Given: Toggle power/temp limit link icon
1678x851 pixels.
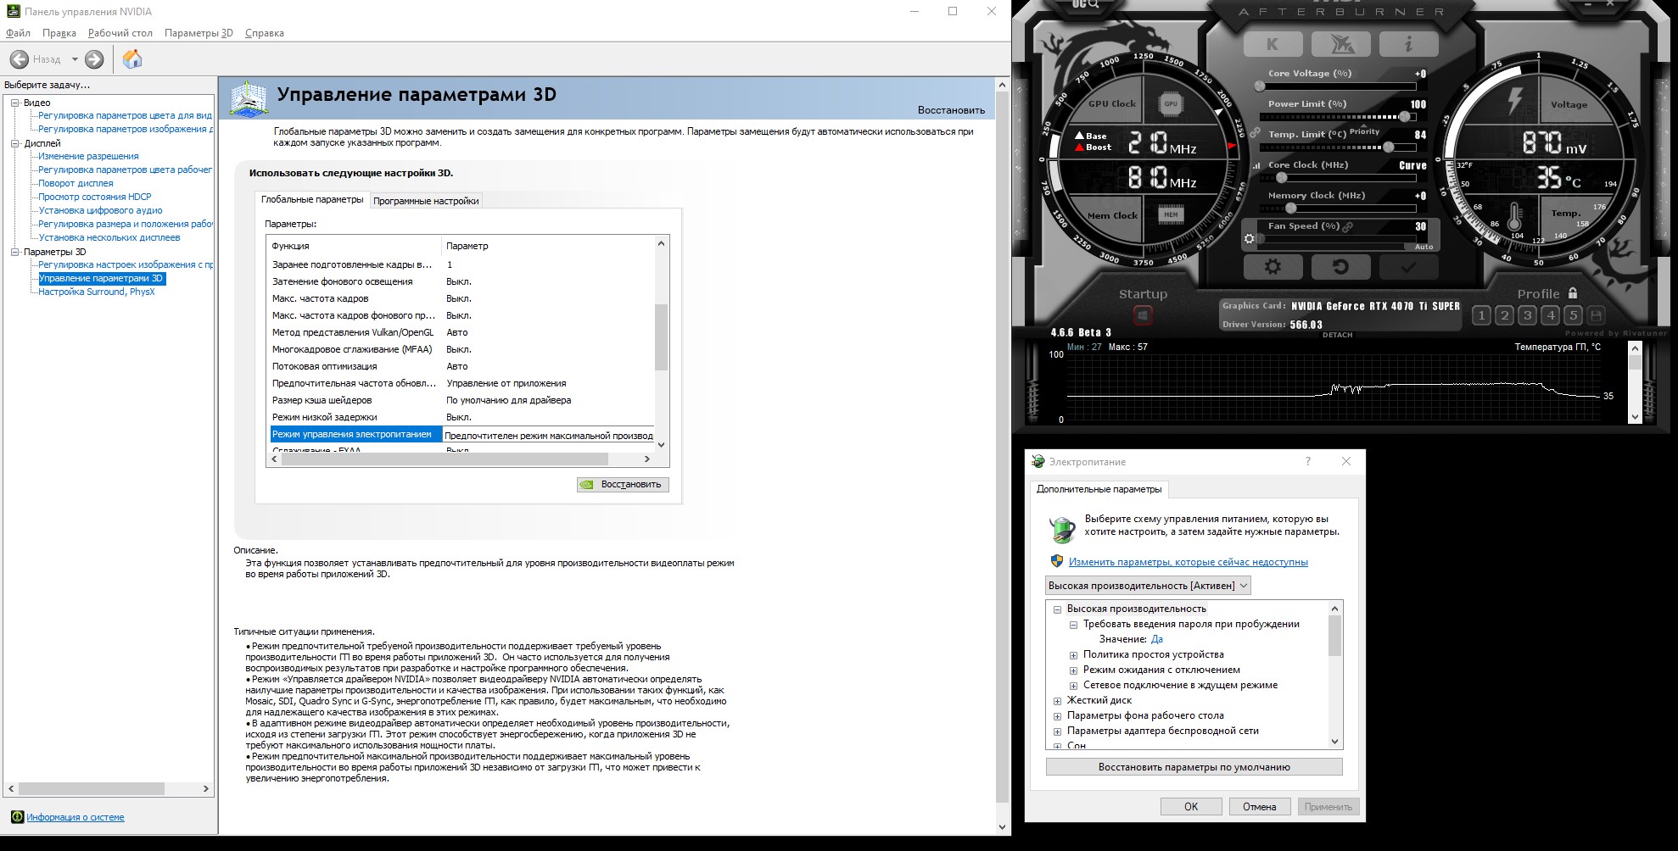Looking at the screenshot, I should (1255, 133).
